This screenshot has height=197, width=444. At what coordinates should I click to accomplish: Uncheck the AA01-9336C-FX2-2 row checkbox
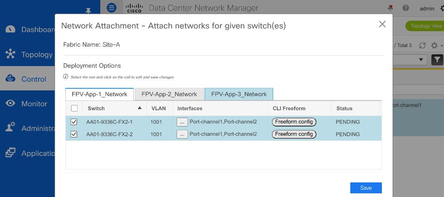click(74, 134)
